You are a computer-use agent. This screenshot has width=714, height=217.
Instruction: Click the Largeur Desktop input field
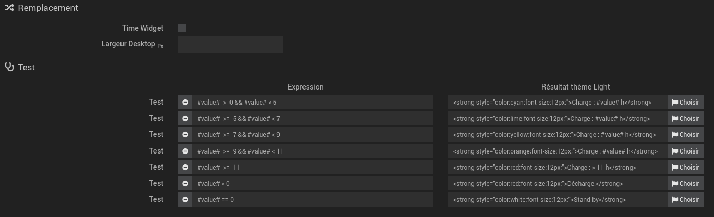coord(230,45)
